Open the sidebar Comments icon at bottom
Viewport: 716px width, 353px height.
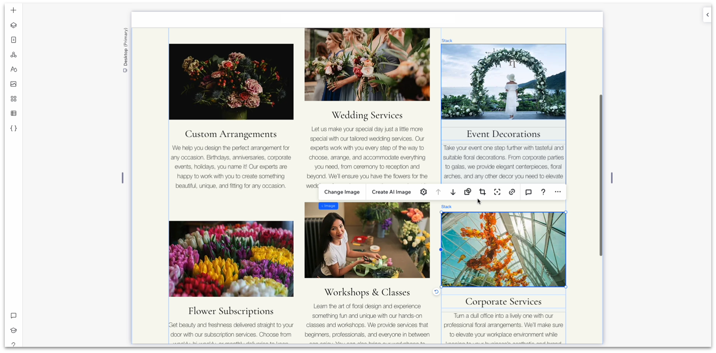(x=13, y=315)
